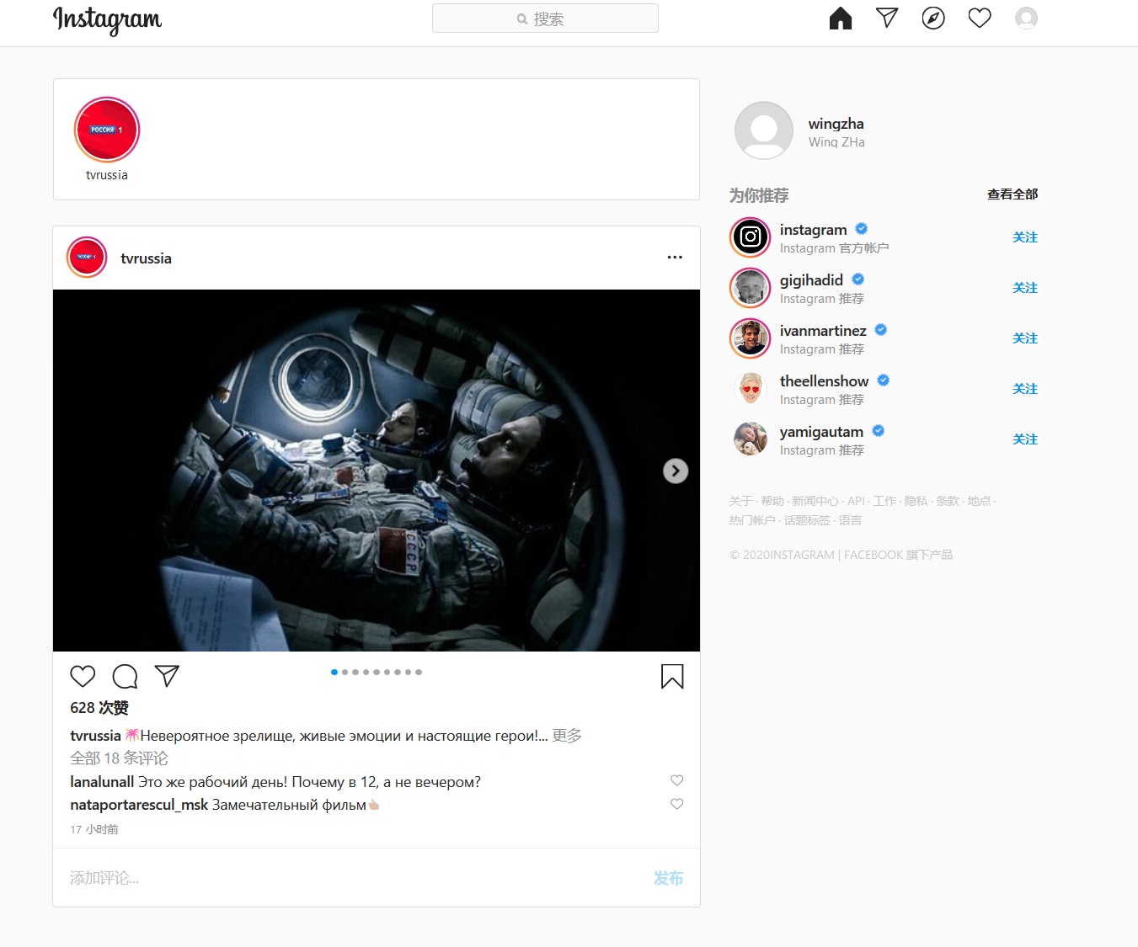
Task: Open gigihadid suggested account avatar
Action: 750,288
